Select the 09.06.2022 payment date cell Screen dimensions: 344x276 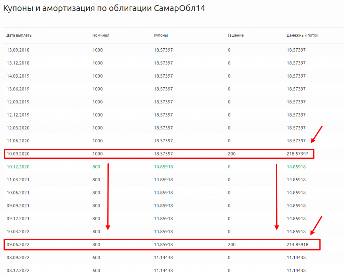[x=18, y=245]
